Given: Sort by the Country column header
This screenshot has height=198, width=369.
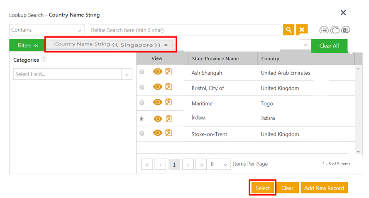Looking at the screenshot, I should [270, 59].
